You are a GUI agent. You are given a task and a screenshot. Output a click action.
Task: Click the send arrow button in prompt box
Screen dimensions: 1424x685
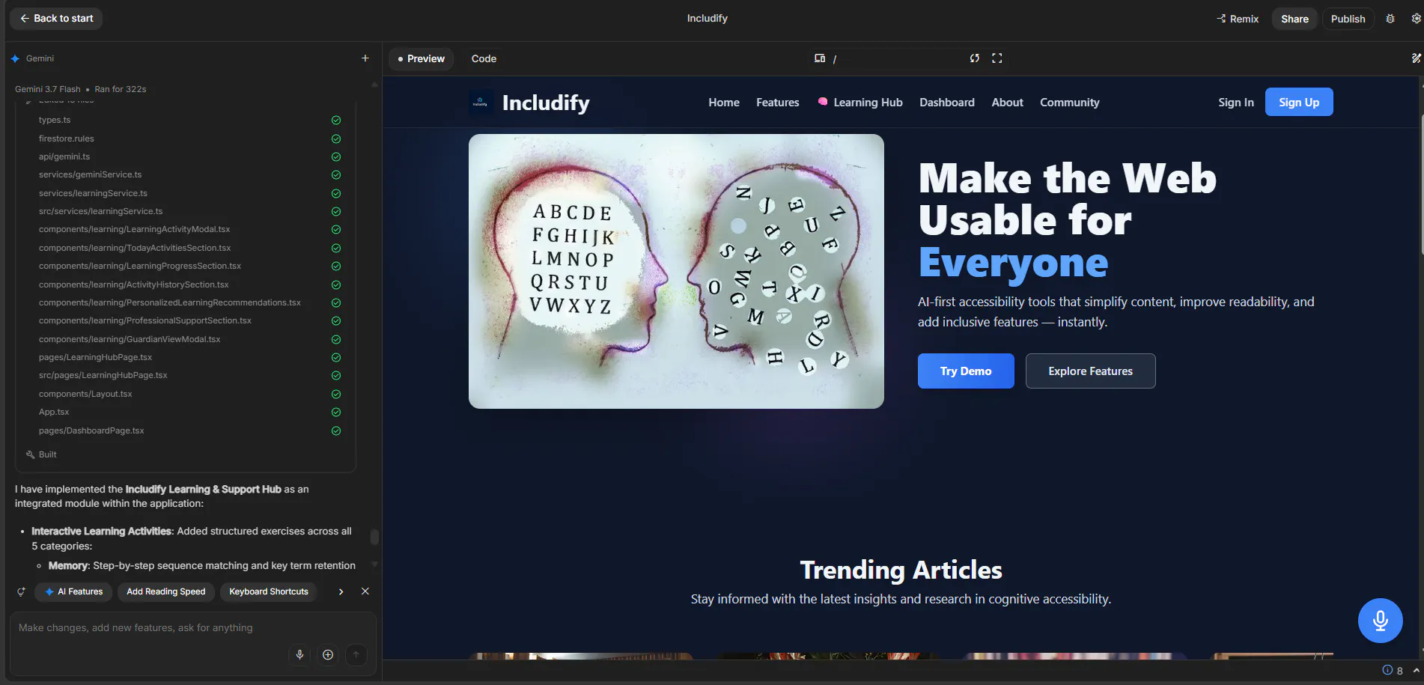tap(356, 655)
